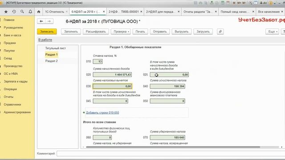
Task: Click the zoom scale magnifier icon
Action: coord(251,3)
